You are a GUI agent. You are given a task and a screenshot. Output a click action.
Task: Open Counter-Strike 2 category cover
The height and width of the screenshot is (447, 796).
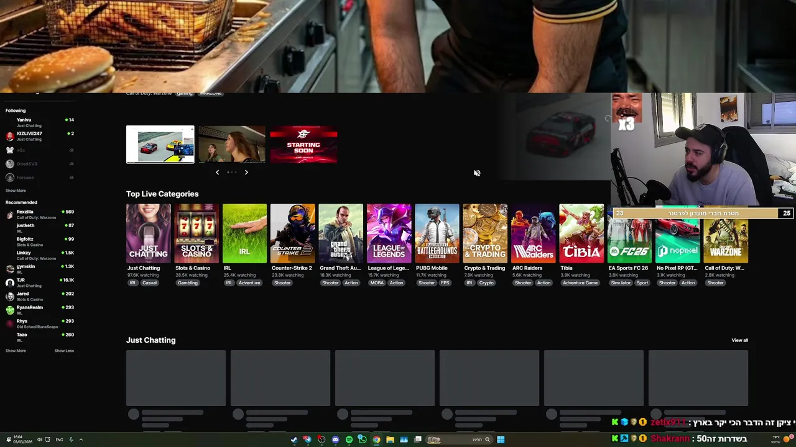click(292, 233)
